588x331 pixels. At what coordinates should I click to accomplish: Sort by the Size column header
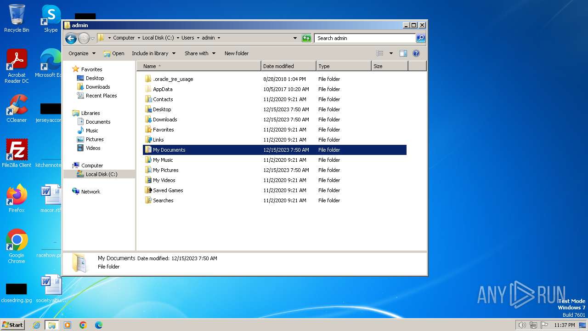390,66
